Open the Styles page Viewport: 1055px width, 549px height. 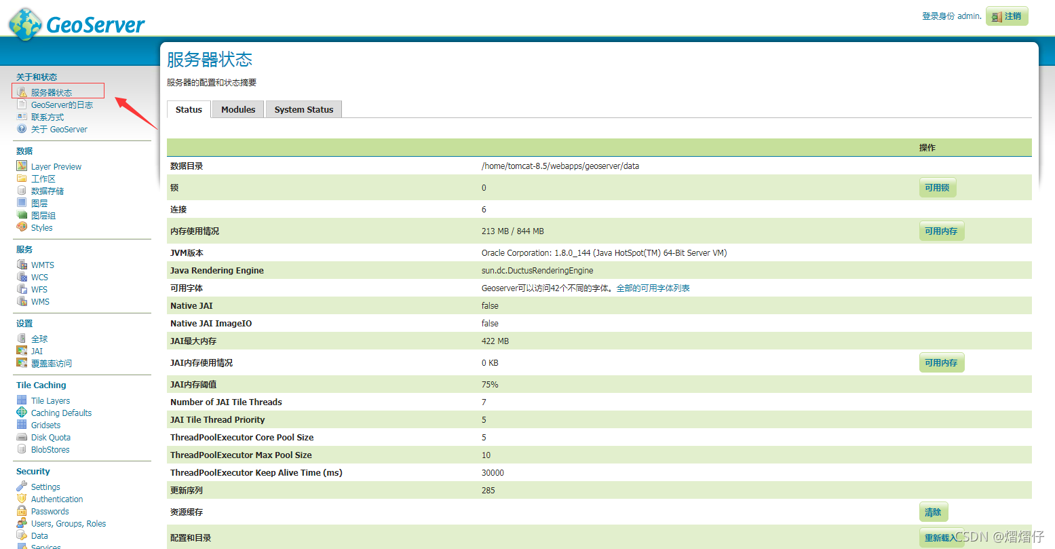[41, 227]
